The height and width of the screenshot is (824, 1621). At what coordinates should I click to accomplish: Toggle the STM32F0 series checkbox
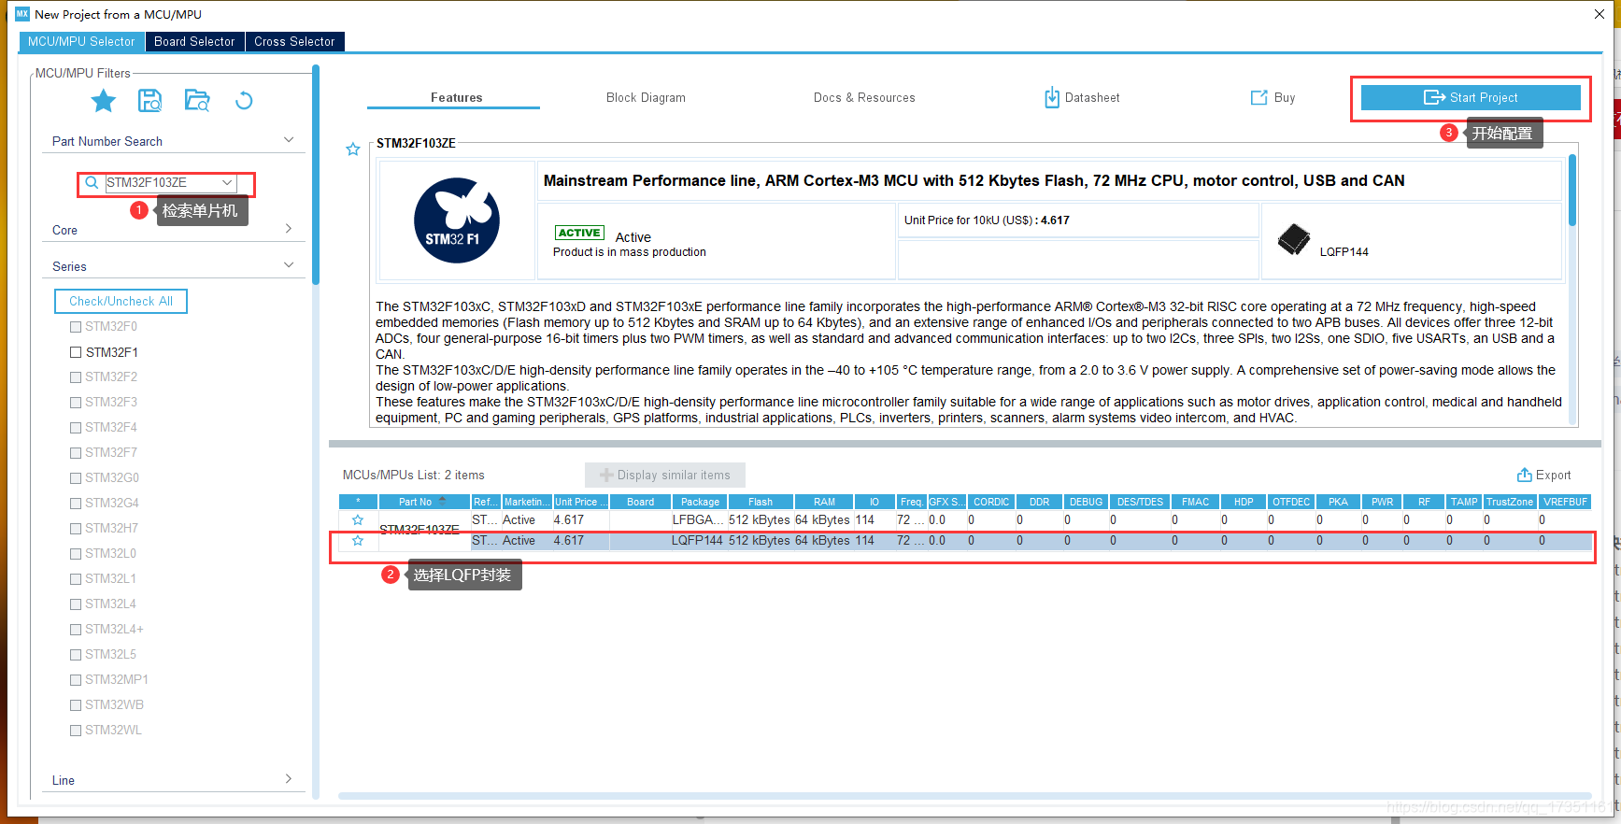[x=76, y=327]
